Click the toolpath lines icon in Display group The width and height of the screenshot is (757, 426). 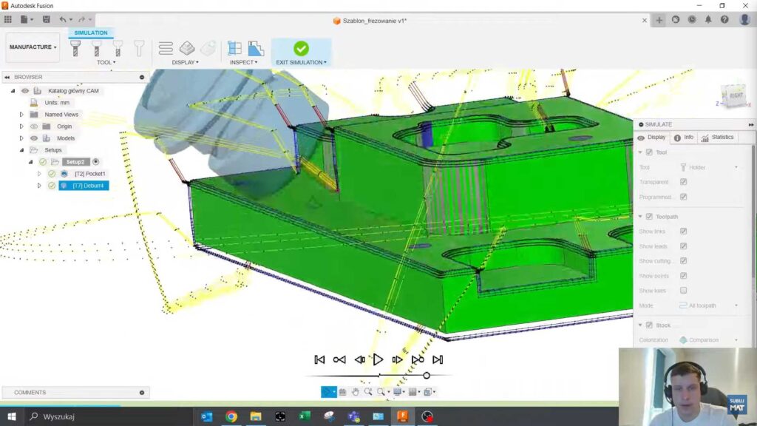tap(166, 49)
